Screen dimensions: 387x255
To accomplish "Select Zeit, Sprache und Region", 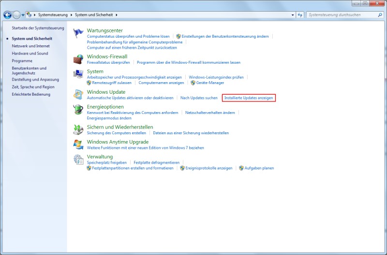I will [33, 87].
